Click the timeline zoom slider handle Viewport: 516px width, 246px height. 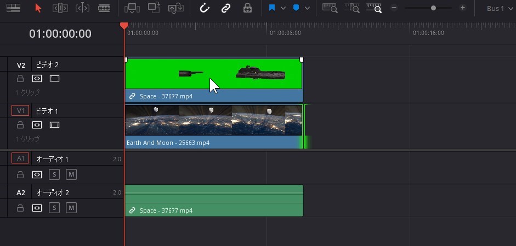tap(433, 8)
